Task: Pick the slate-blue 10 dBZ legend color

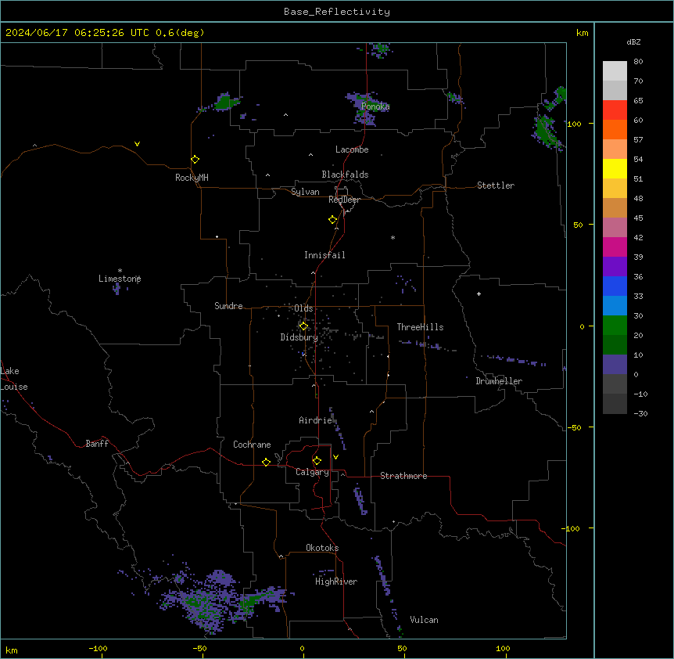Action: coord(615,365)
